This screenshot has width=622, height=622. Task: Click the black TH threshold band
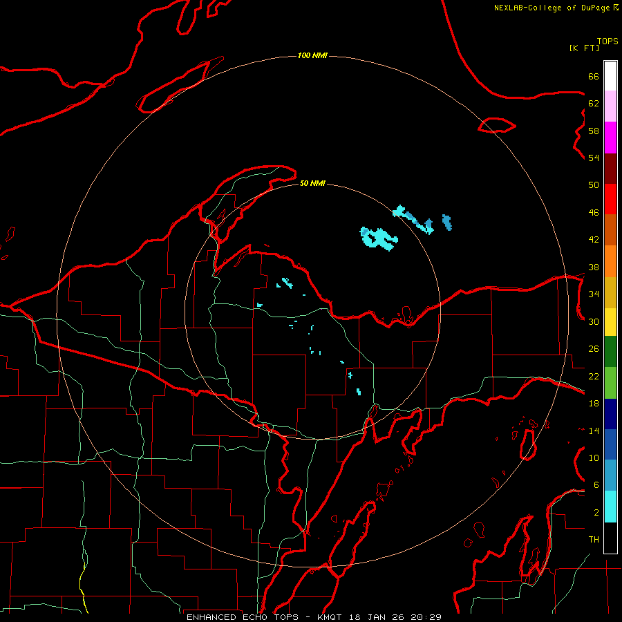610,538
